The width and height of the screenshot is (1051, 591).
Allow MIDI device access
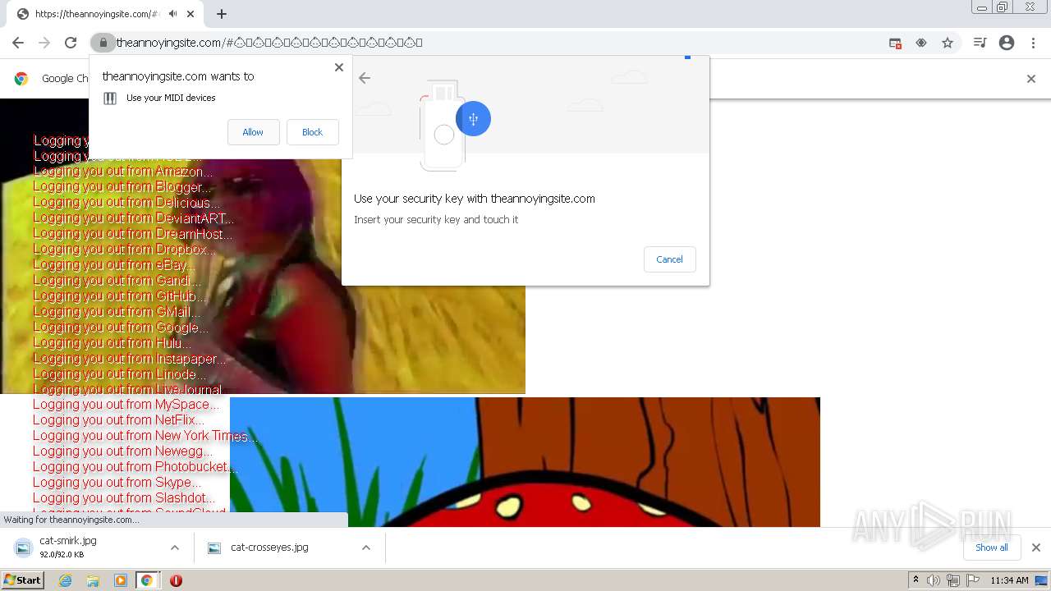(x=253, y=132)
